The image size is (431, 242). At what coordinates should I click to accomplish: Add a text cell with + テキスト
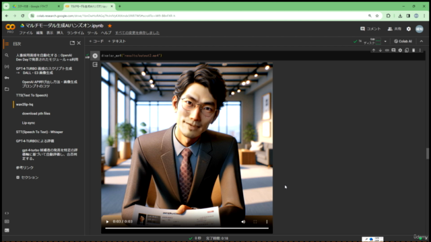pos(117,41)
